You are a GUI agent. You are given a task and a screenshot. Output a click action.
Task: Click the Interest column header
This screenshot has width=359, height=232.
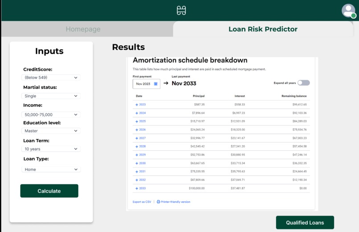coord(240,96)
